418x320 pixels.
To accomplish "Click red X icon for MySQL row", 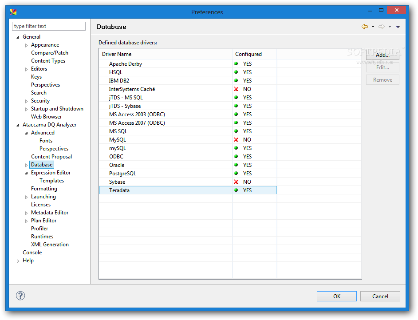I will (x=236, y=140).
